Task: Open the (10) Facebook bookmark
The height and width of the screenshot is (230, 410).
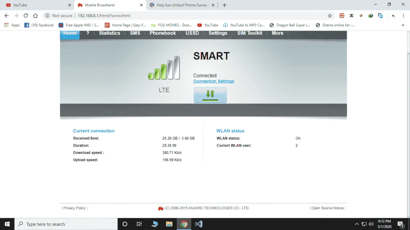Action: (x=39, y=25)
